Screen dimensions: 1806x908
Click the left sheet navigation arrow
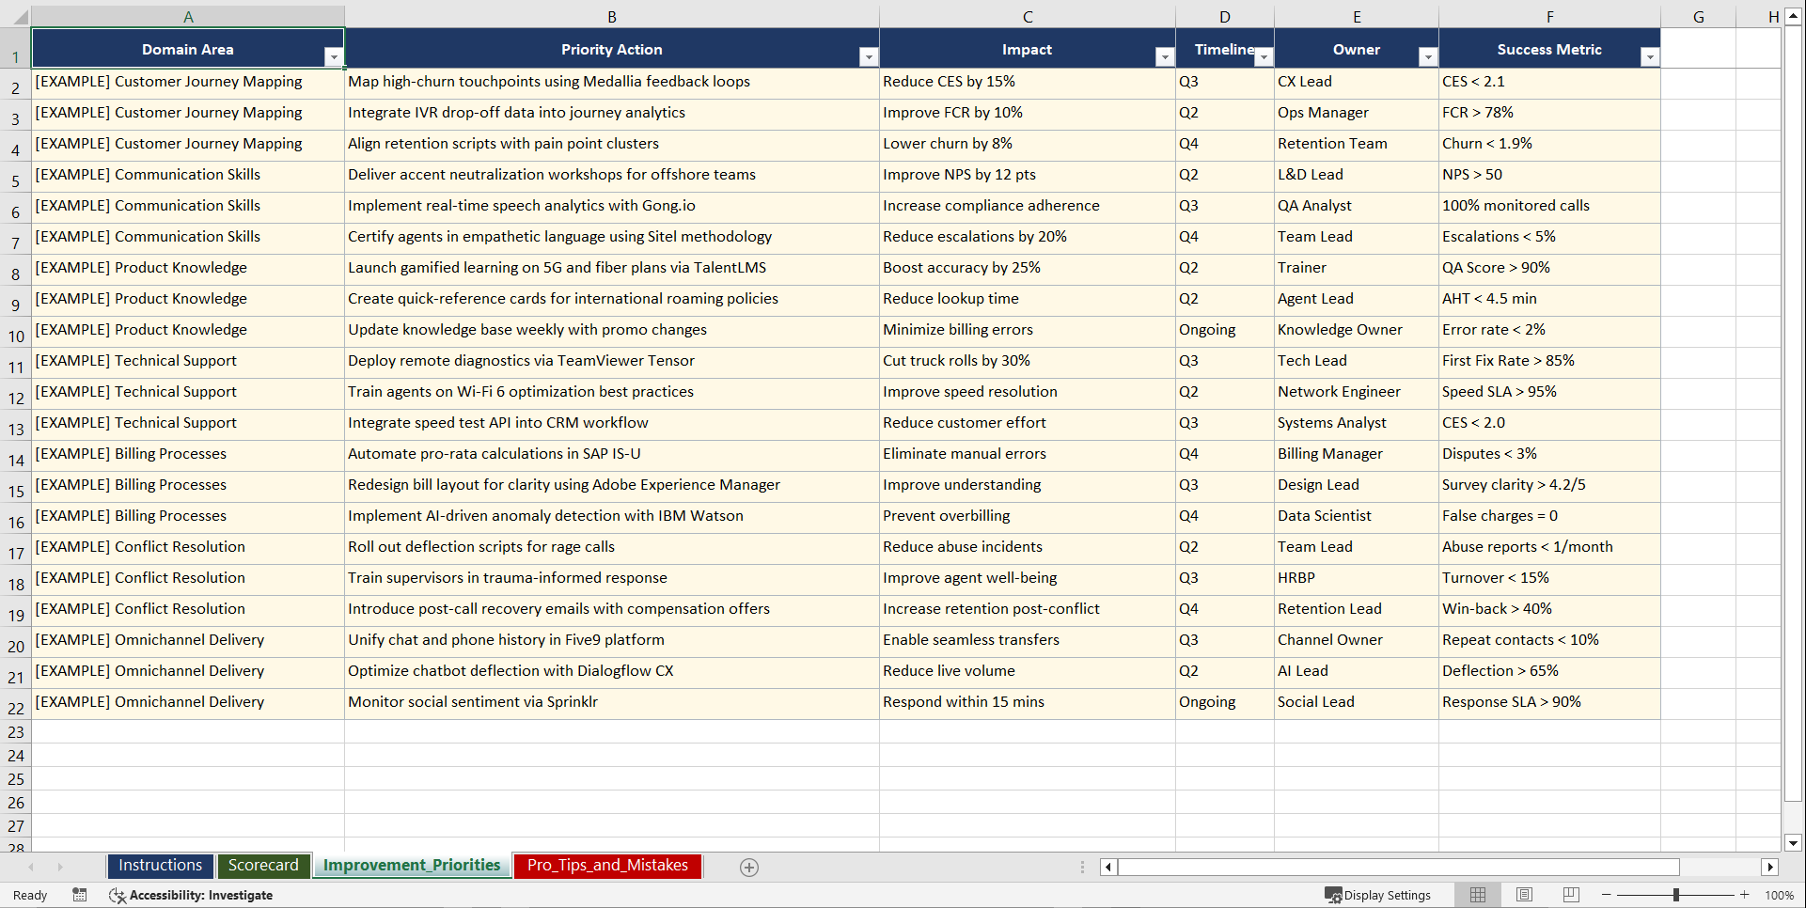(x=32, y=867)
